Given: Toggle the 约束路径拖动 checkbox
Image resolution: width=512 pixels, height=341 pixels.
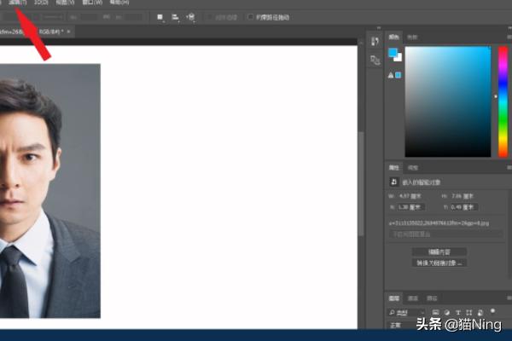Looking at the screenshot, I should click(250, 17).
